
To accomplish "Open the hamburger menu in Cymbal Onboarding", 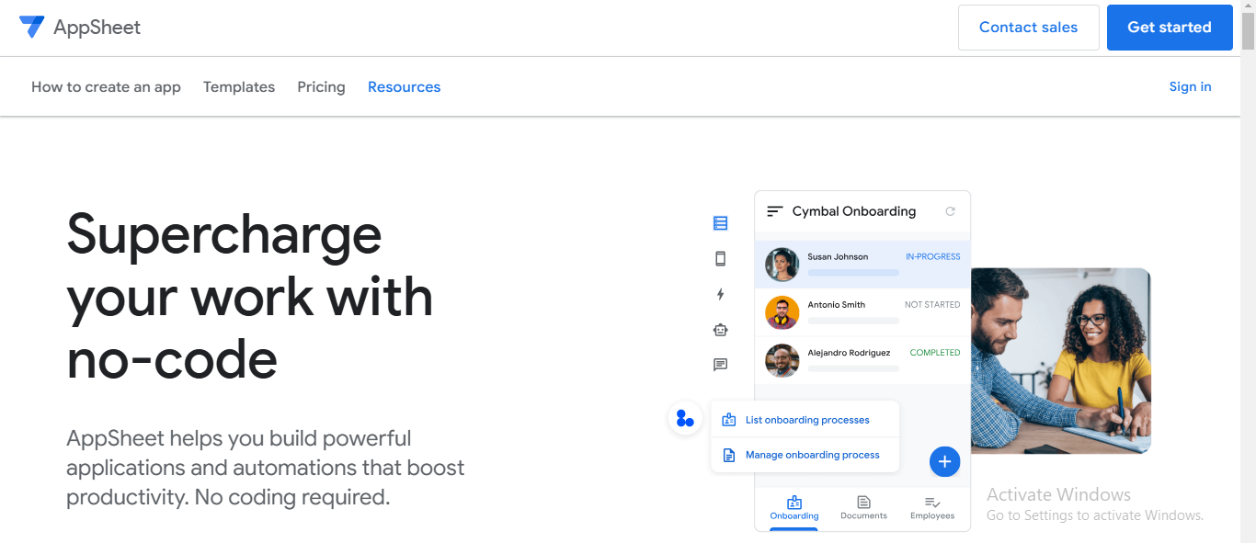I will tap(773, 210).
